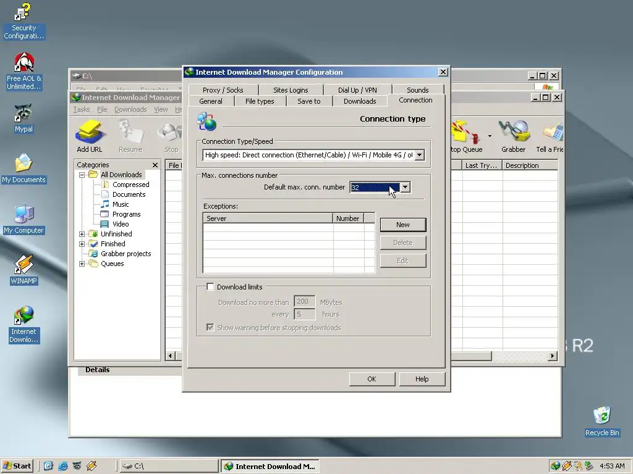Close the Categories panel with X
This screenshot has width=633, height=474.
click(x=155, y=165)
